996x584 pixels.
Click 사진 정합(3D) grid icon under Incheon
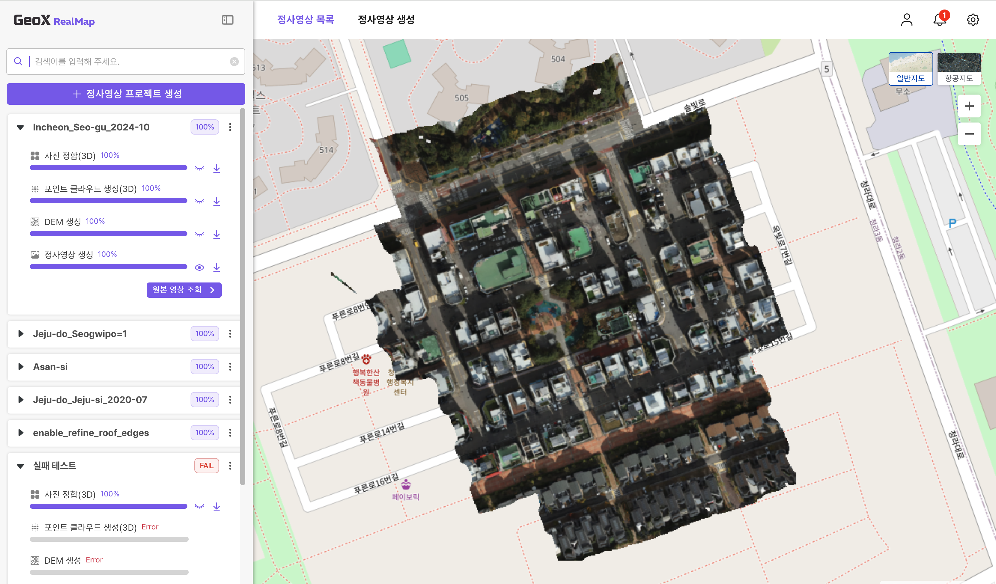(x=35, y=156)
